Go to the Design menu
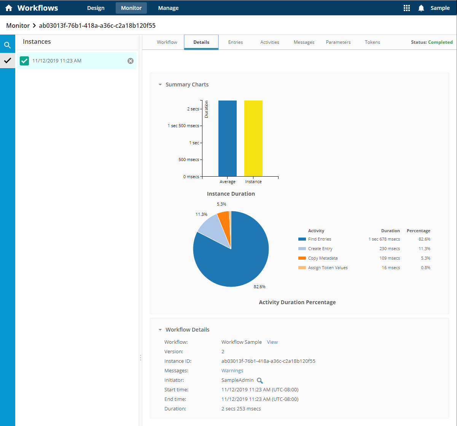Image resolution: width=457 pixels, height=426 pixels. (x=96, y=8)
